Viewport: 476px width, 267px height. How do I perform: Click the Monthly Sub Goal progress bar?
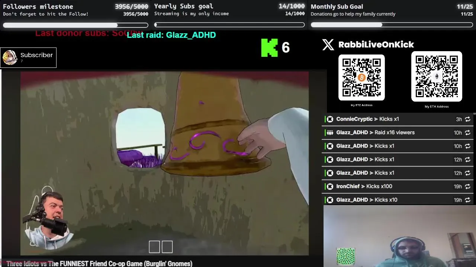pyautogui.click(x=392, y=25)
